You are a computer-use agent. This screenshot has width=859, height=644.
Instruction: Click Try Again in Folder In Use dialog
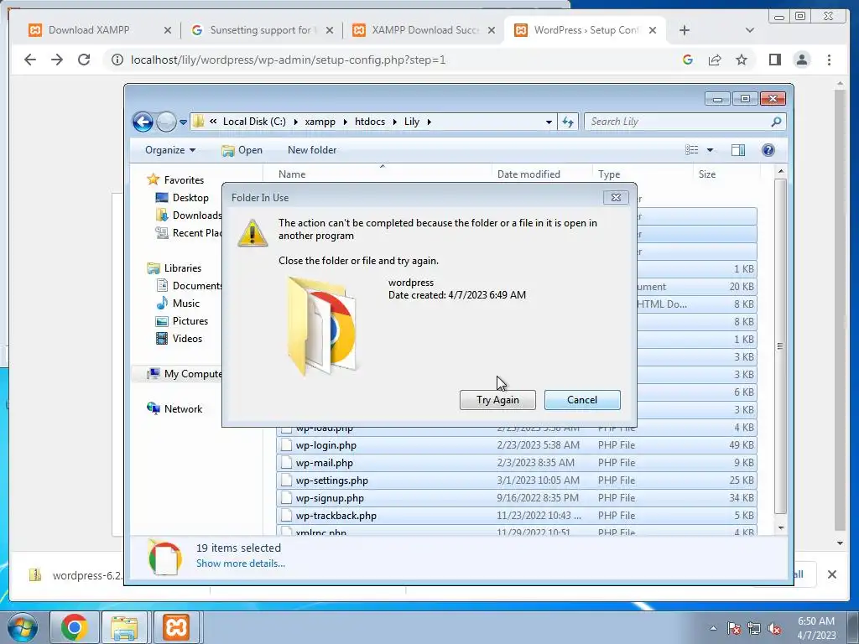click(497, 400)
